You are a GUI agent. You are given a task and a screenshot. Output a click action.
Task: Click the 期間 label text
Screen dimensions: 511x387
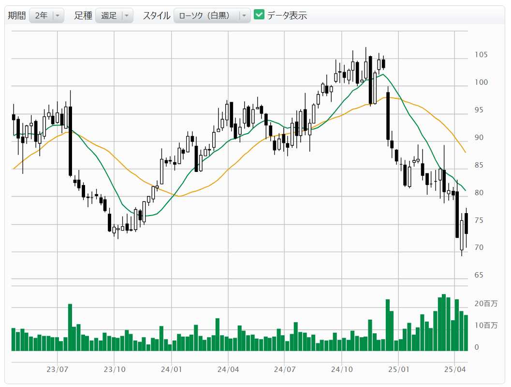coord(16,15)
